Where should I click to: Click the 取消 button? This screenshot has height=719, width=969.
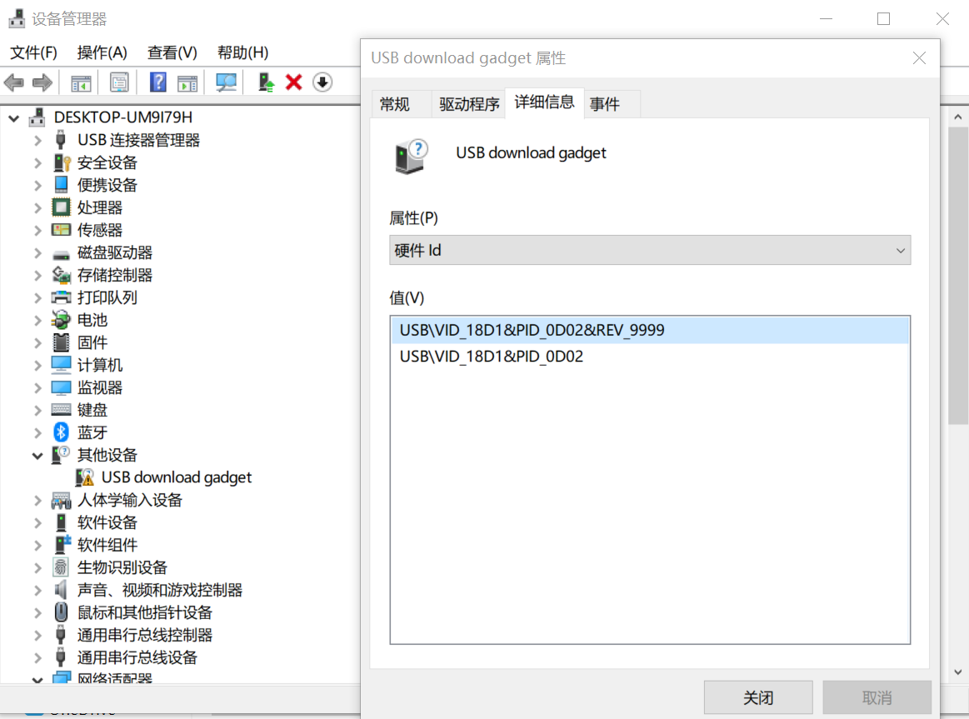877,697
